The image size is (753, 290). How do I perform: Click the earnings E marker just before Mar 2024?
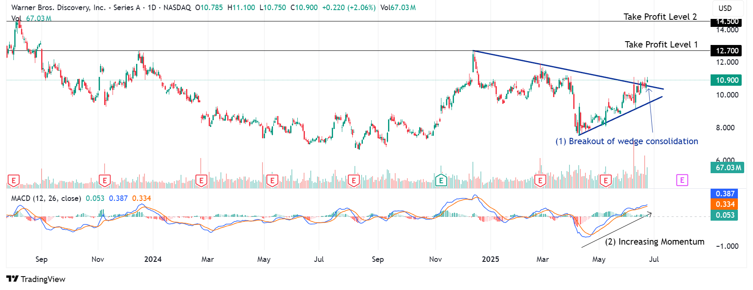pyautogui.click(x=201, y=181)
